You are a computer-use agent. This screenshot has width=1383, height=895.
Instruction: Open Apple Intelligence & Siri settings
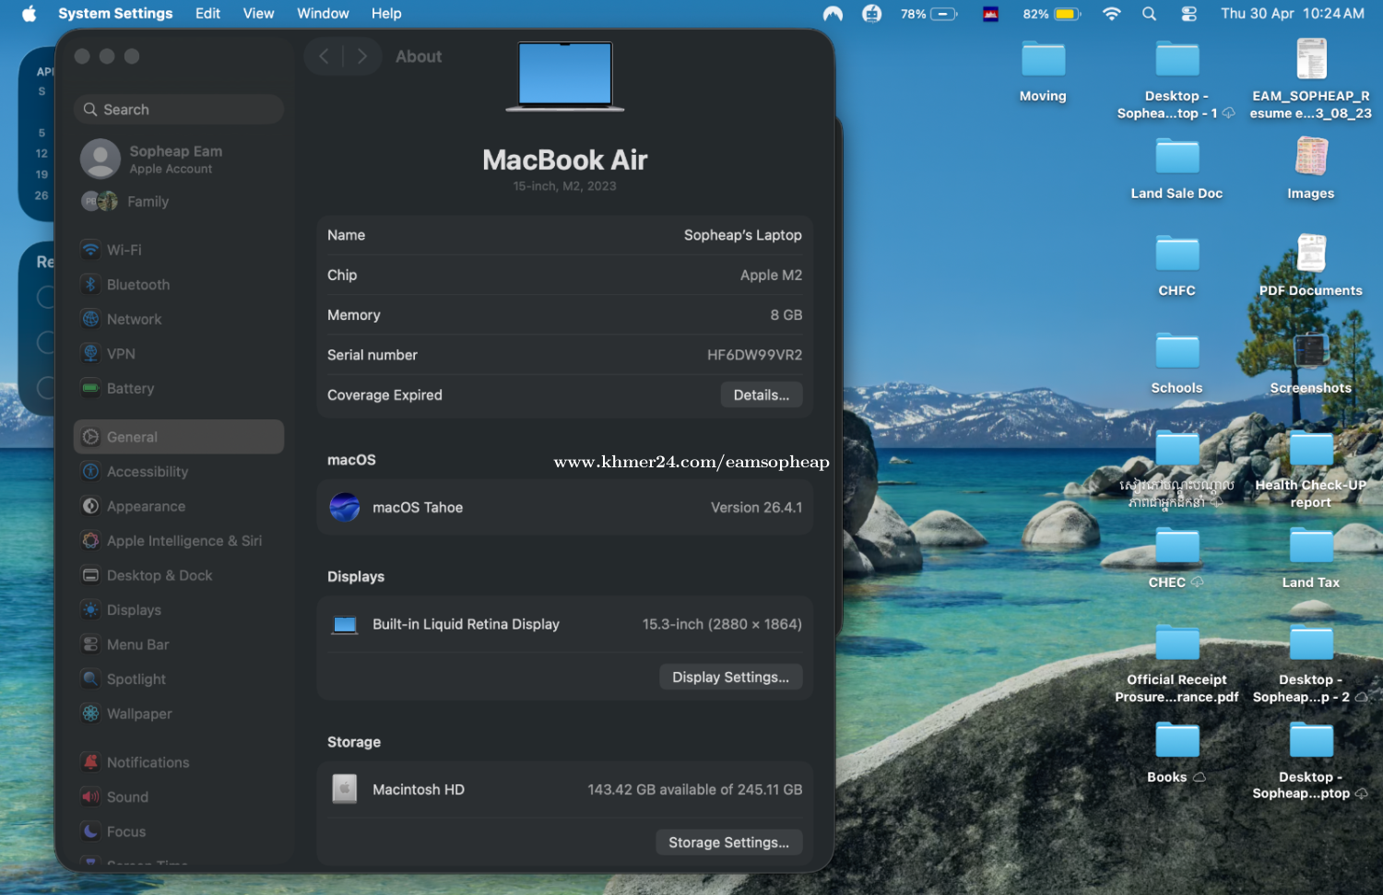tap(179, 540)
